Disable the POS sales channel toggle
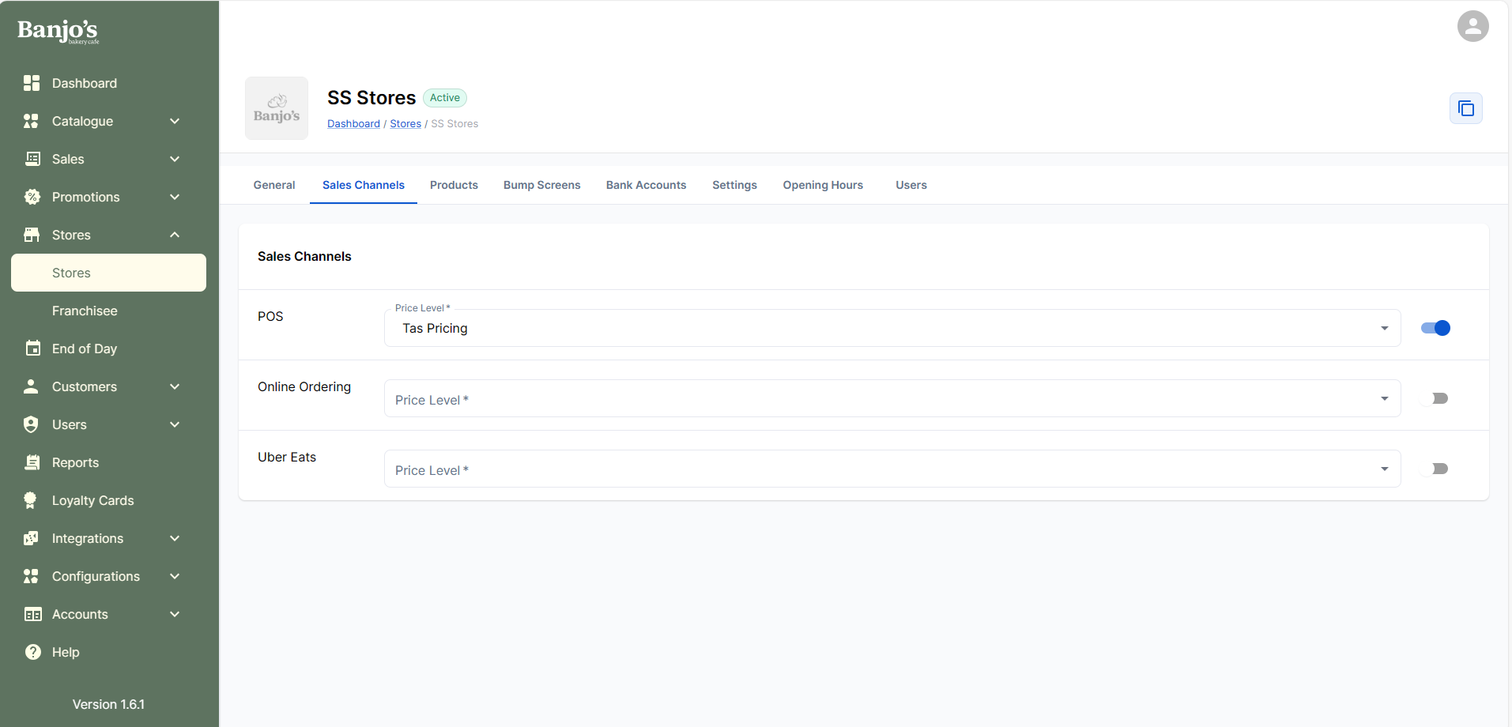This screenshot has width=1512, height=727. pos(1435,328)
